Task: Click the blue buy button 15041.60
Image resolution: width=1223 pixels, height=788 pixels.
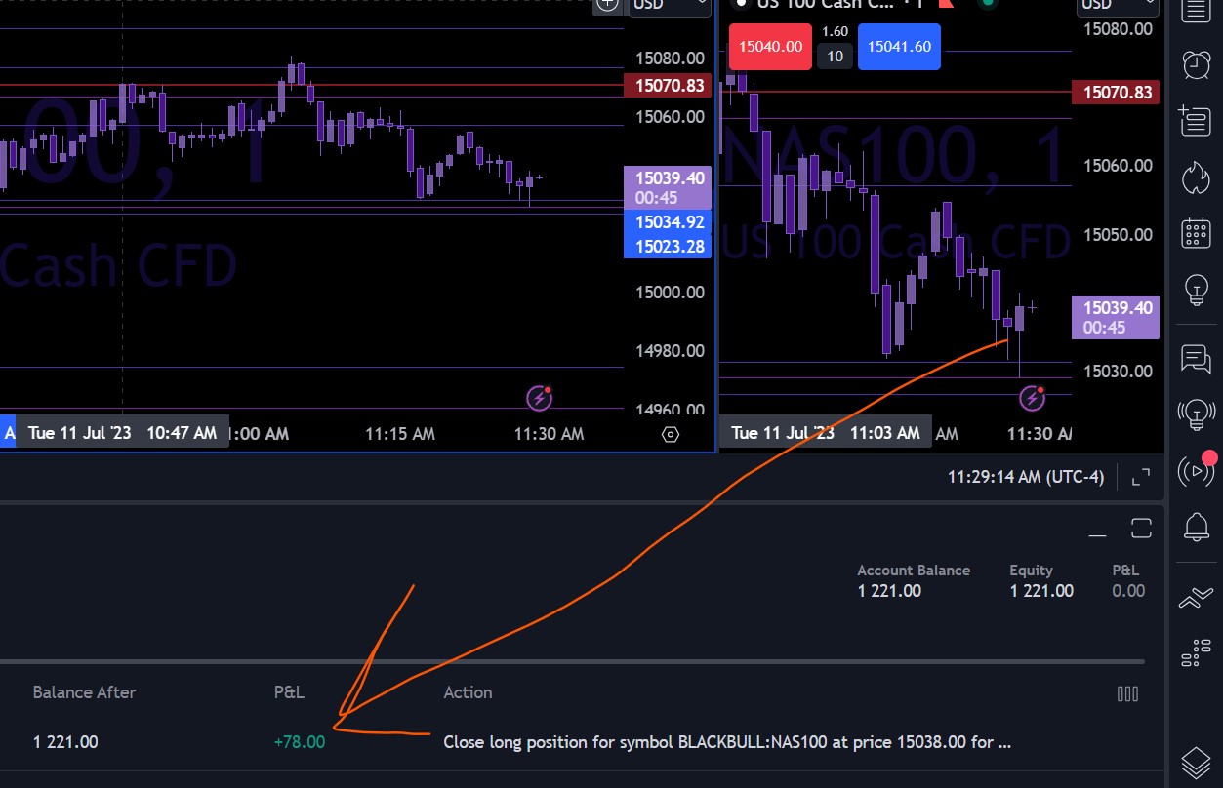Action: tap(899, 46)
